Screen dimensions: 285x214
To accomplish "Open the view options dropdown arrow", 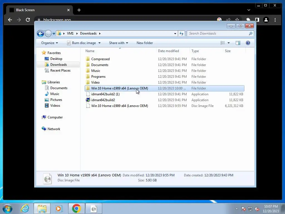I will pyautogui.click(x=229, y=43).
